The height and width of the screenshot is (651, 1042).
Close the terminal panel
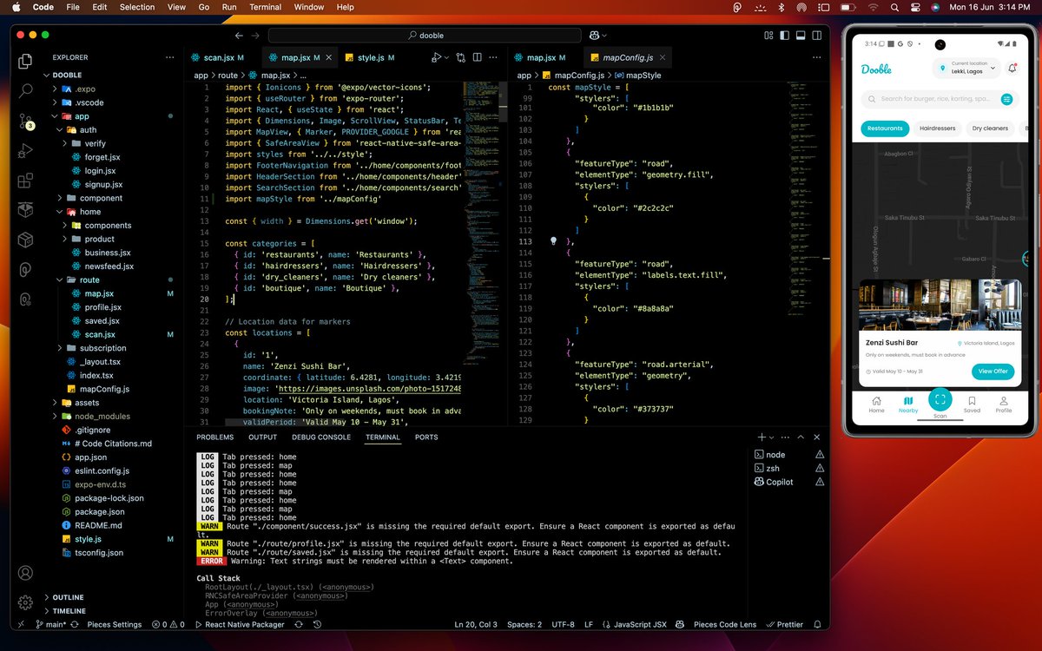(x=815, y=437)
